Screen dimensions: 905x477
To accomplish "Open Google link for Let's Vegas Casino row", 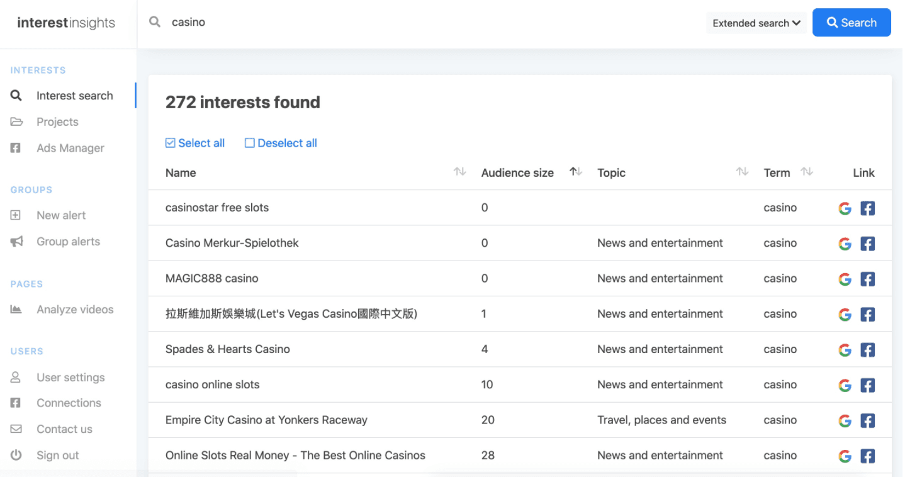I will (x=845, y=314).
